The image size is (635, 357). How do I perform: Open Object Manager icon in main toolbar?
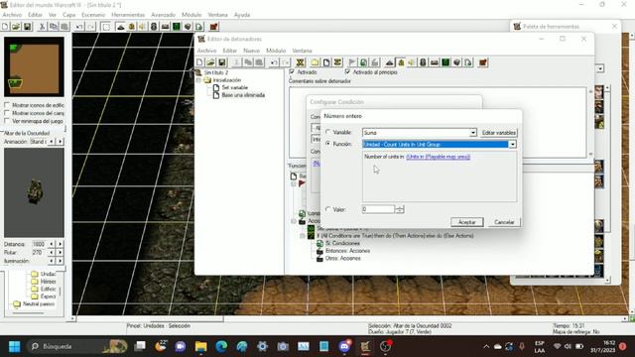click(x=188, y=27)
